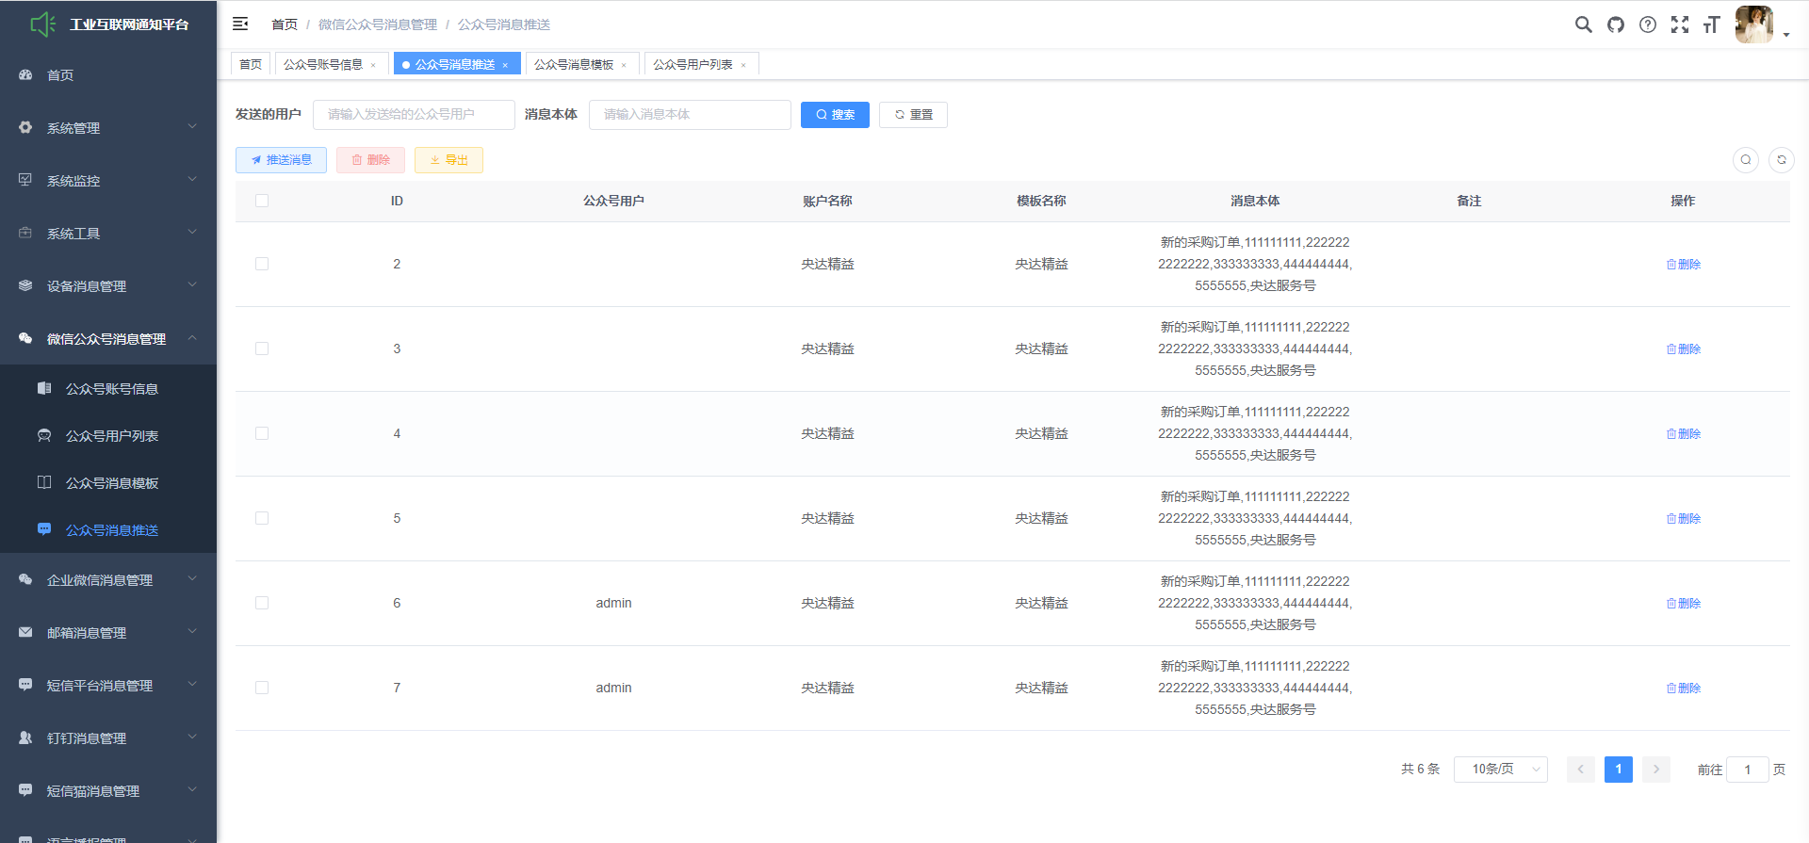Open the header search magnifier icon
The image size is (1809, 843).
1584,24
